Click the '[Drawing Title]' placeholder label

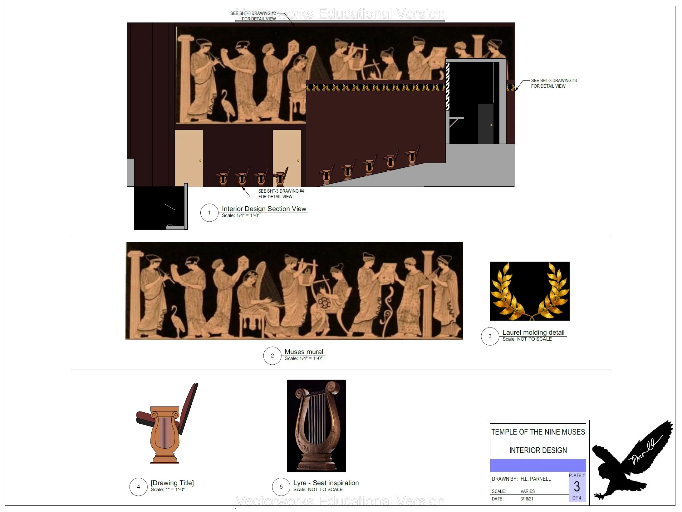coord(172,483)
